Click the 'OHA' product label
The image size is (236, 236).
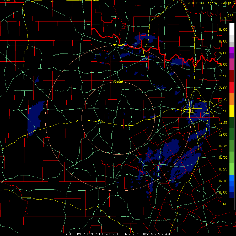tap(230, 15)
